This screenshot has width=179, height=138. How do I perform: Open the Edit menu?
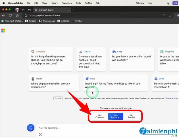tap(36, 3)
